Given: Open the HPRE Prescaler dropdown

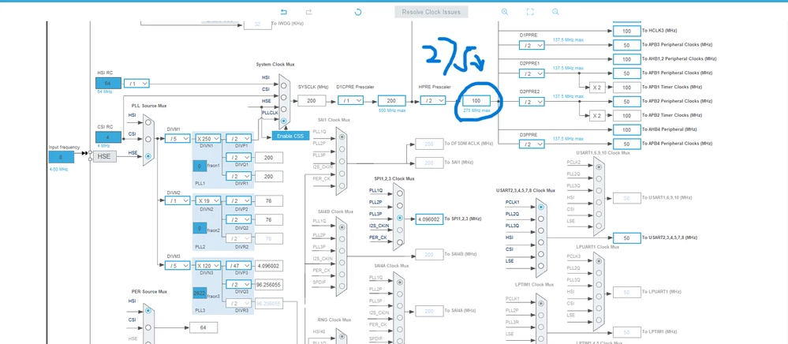Looking at the screenshot, I should [433, 100].
